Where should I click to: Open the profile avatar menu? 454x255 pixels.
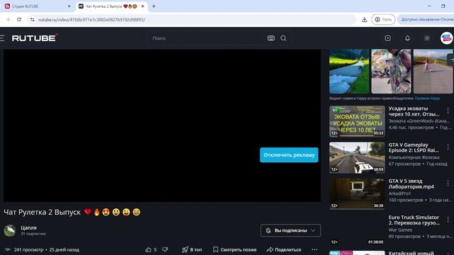[446, 38]
